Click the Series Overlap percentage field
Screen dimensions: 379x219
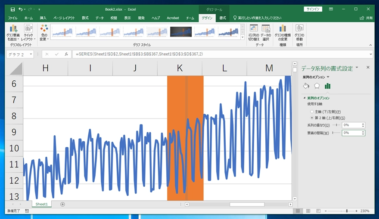[x=352, y=125]
